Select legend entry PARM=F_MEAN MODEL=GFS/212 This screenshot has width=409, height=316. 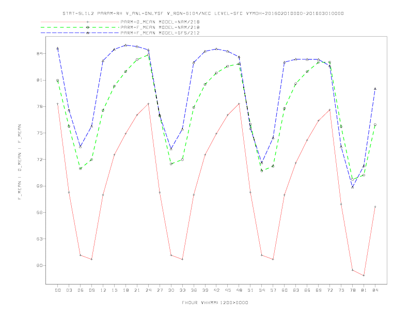click(160, 33)
